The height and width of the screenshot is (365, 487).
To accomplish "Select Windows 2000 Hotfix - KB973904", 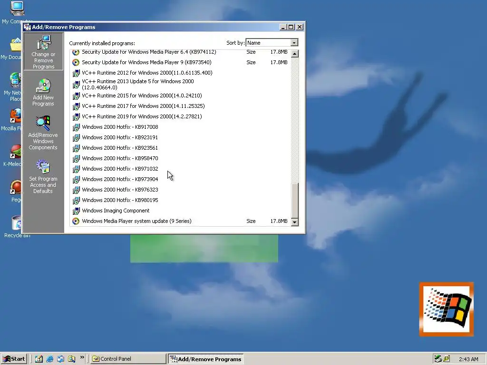I will click(x=180, y=179).
